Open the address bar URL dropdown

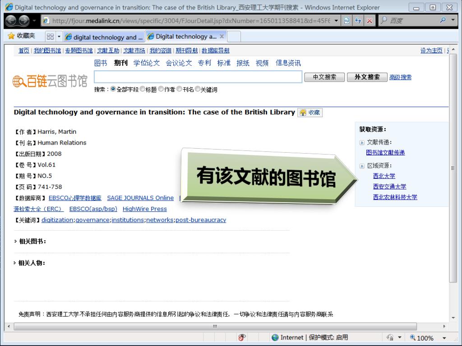(x=336, y=21)
